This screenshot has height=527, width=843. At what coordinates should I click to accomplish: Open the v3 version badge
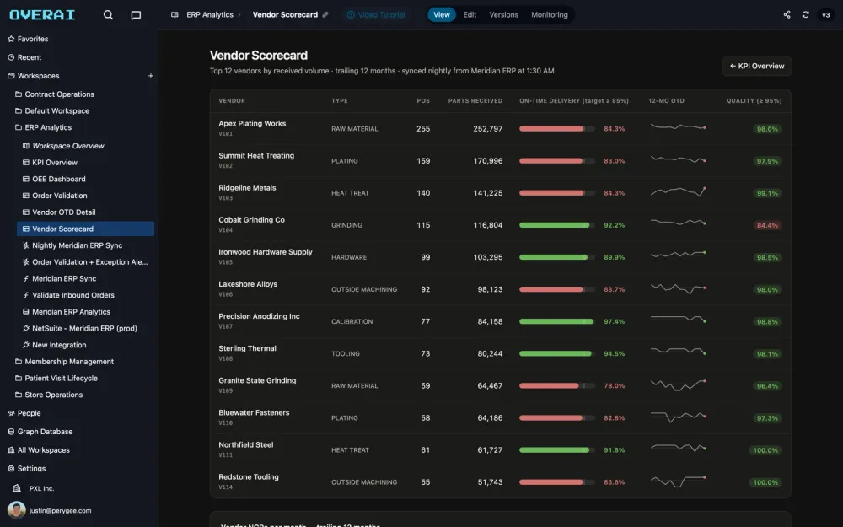pos(826,15)
